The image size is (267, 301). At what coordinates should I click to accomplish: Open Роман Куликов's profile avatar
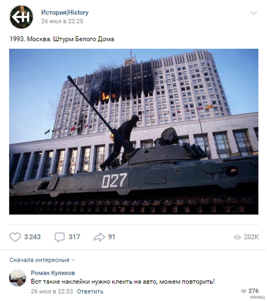coord(18,278)
